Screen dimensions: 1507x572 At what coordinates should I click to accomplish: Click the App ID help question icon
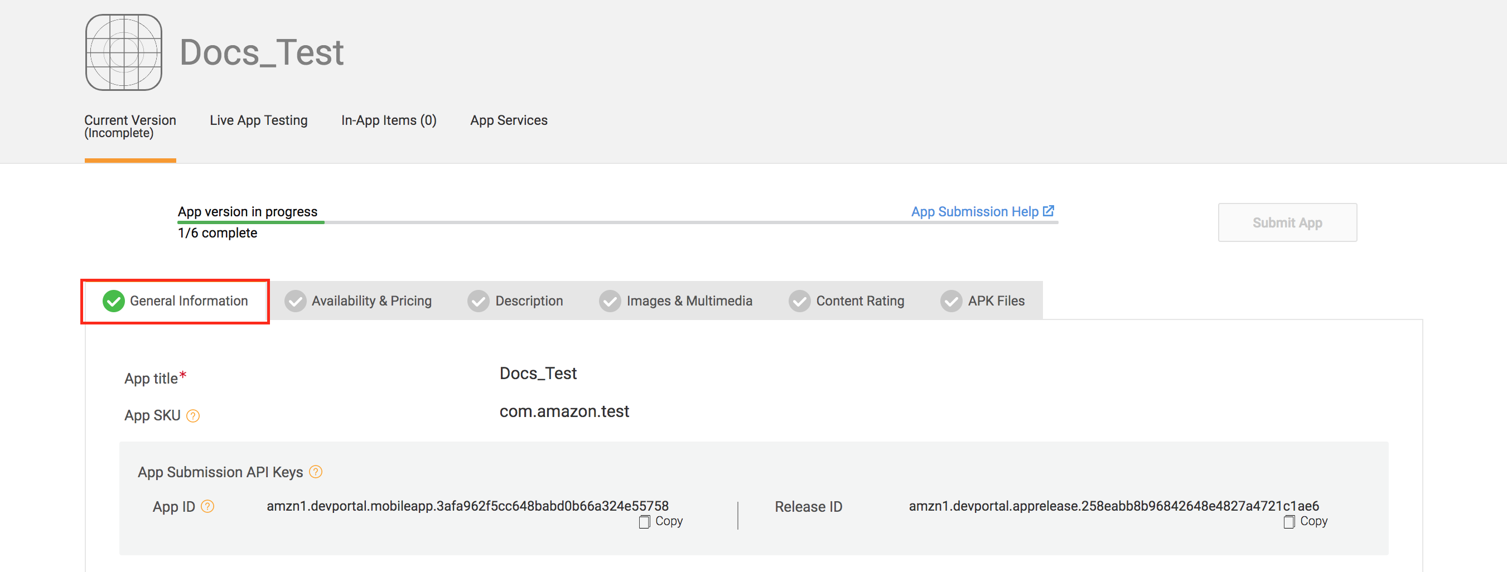207,507
